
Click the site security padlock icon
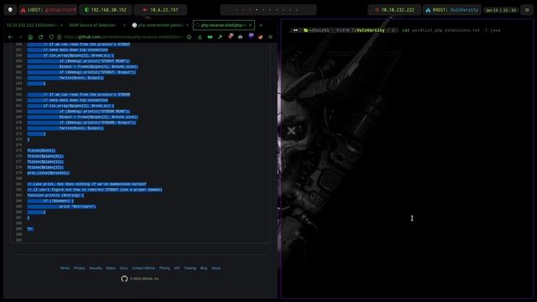point(59,37)
